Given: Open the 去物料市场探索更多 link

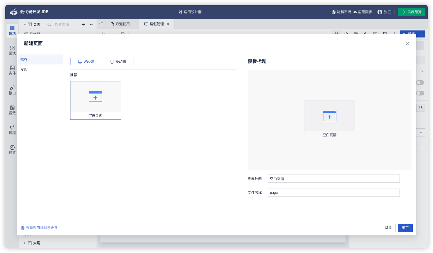Looking at the screenshot, I should tap(42, 228).
